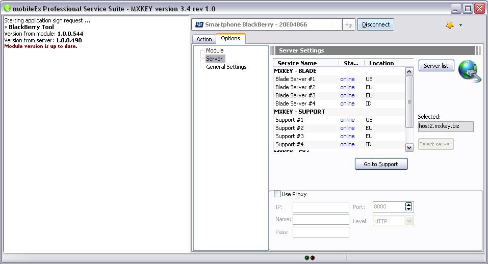Open the Level HTTP dropdown
Viewport: 488px width, 264px height.
point(409,221)
